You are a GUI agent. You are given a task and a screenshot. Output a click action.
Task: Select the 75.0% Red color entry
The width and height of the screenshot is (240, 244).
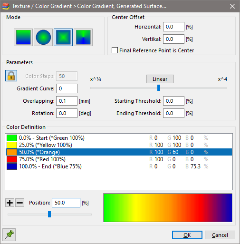point(119,159)
